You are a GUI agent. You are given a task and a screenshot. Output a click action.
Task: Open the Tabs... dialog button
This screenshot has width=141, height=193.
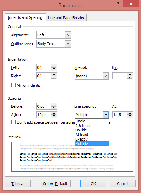18,184
